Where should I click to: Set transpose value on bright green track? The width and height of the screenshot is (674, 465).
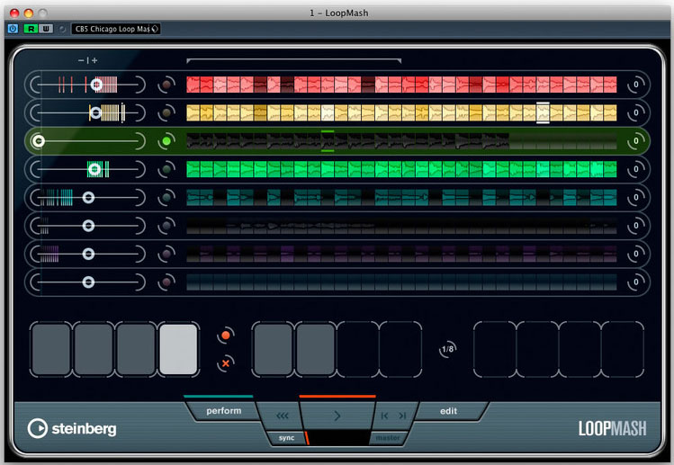pos(635,169)
